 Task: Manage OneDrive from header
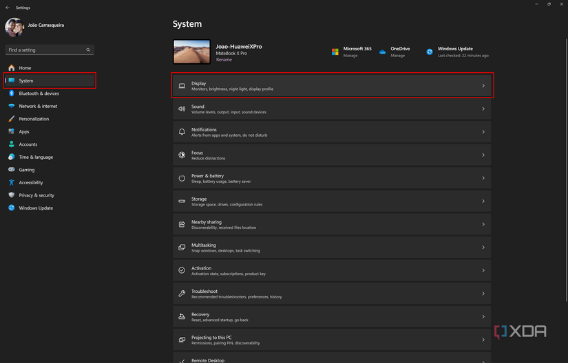tap(398, 56)
